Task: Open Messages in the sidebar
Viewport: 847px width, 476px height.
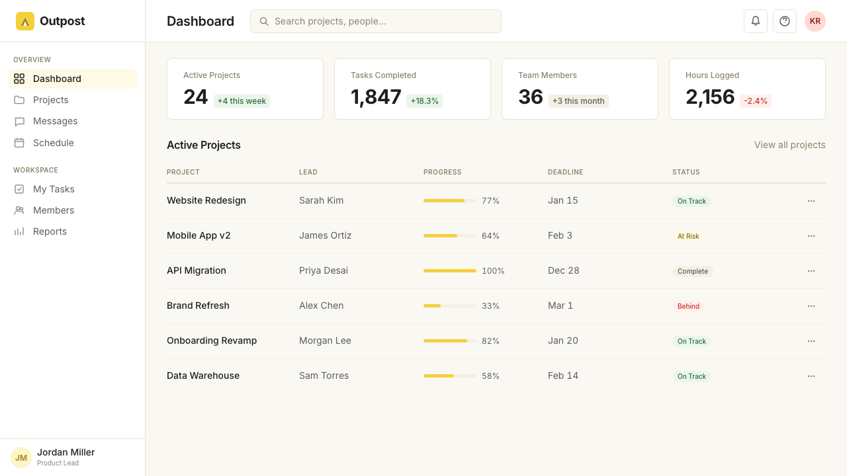Action: pos(73,121)
